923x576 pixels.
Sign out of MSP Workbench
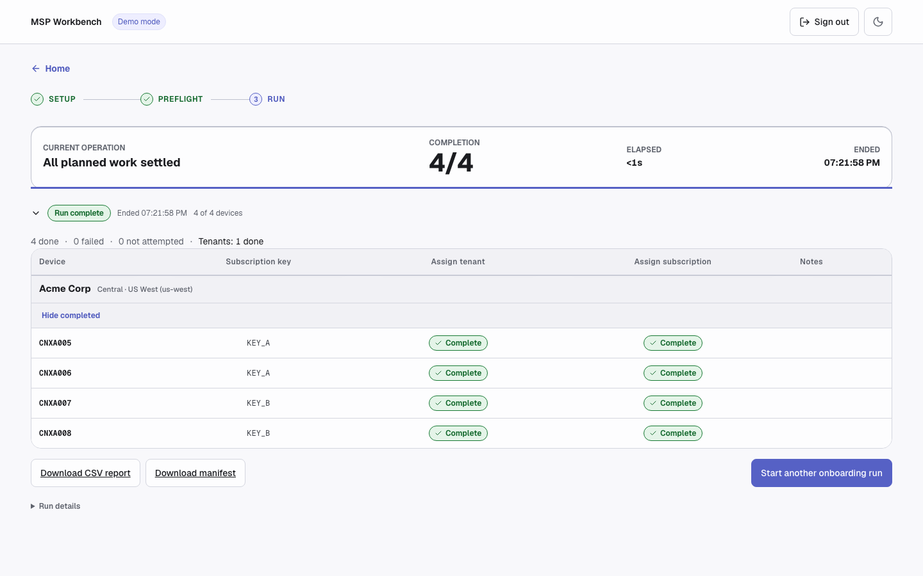coord(824,22)
